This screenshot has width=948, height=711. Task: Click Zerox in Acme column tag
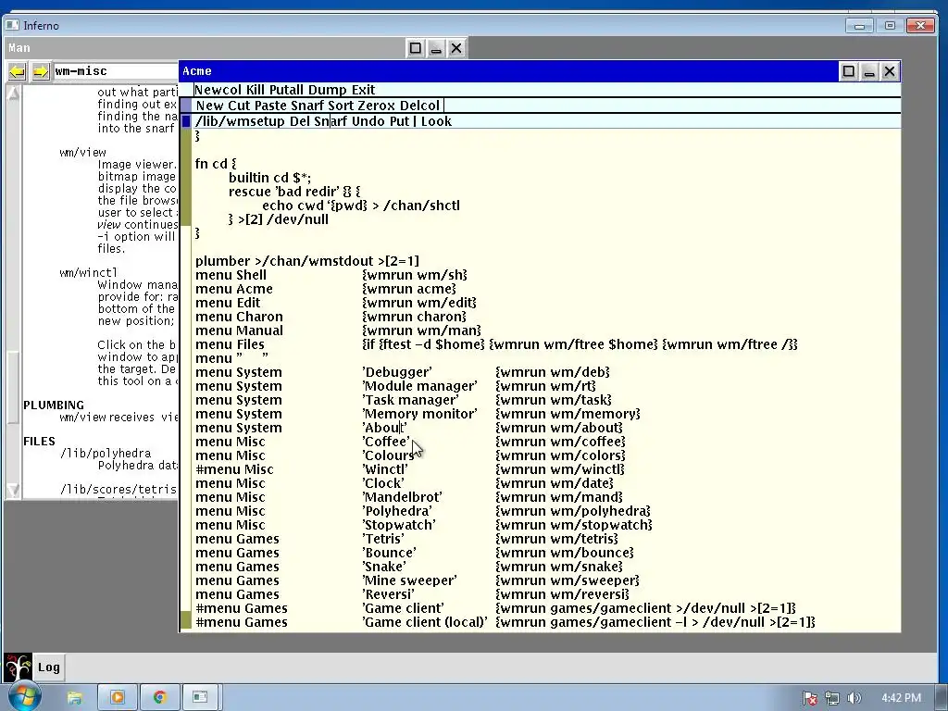click(x=376, y=106)
